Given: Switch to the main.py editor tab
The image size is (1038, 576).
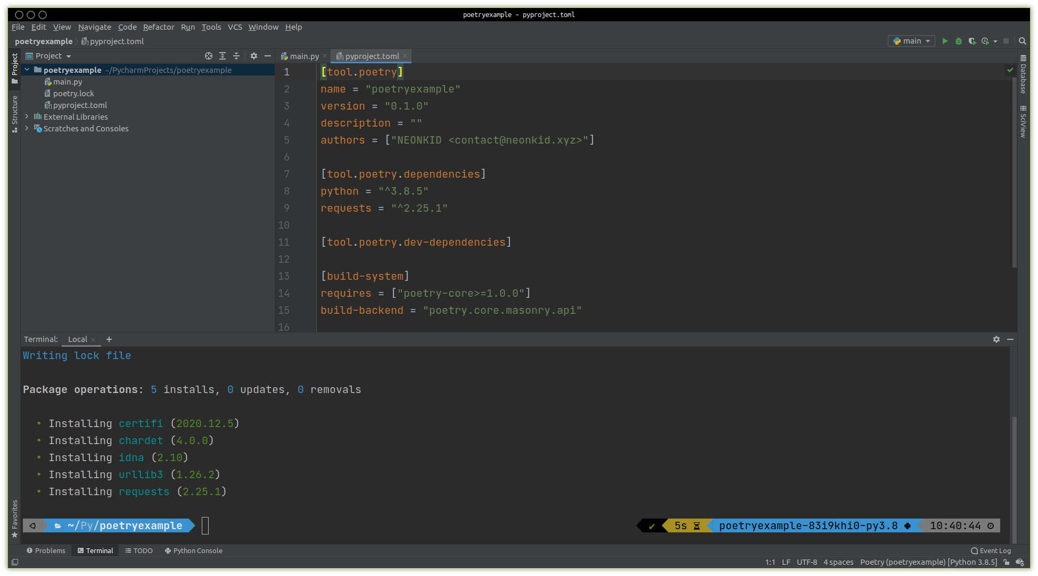Looking at the screenshot, I should (x=304, y=56).
